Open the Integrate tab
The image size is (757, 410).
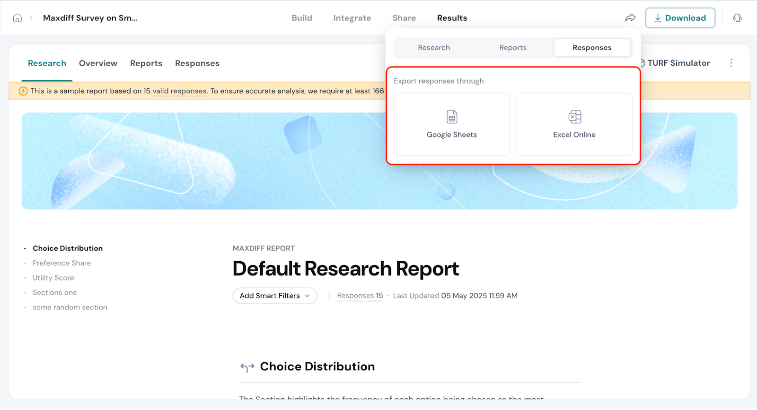click(352, 18)
